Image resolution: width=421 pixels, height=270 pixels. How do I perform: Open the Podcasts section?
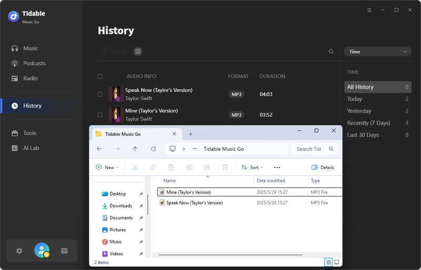coord(28,64)
